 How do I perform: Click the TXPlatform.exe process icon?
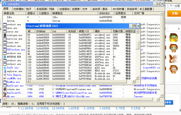coord(5,50)
